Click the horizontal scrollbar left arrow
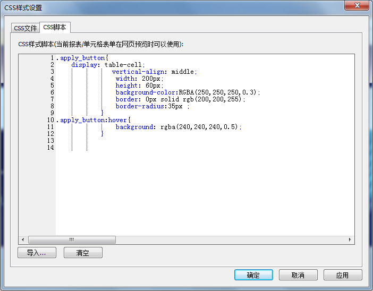373x291 pixels. point(23,240)
